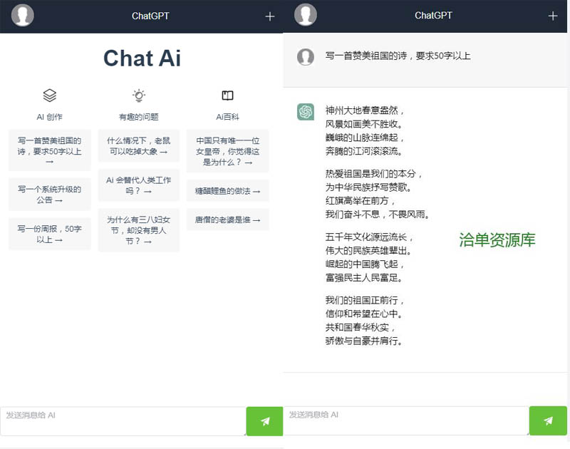Click the Ai百科 column label
The image size is (570, 449).
(x=227, y=117)
